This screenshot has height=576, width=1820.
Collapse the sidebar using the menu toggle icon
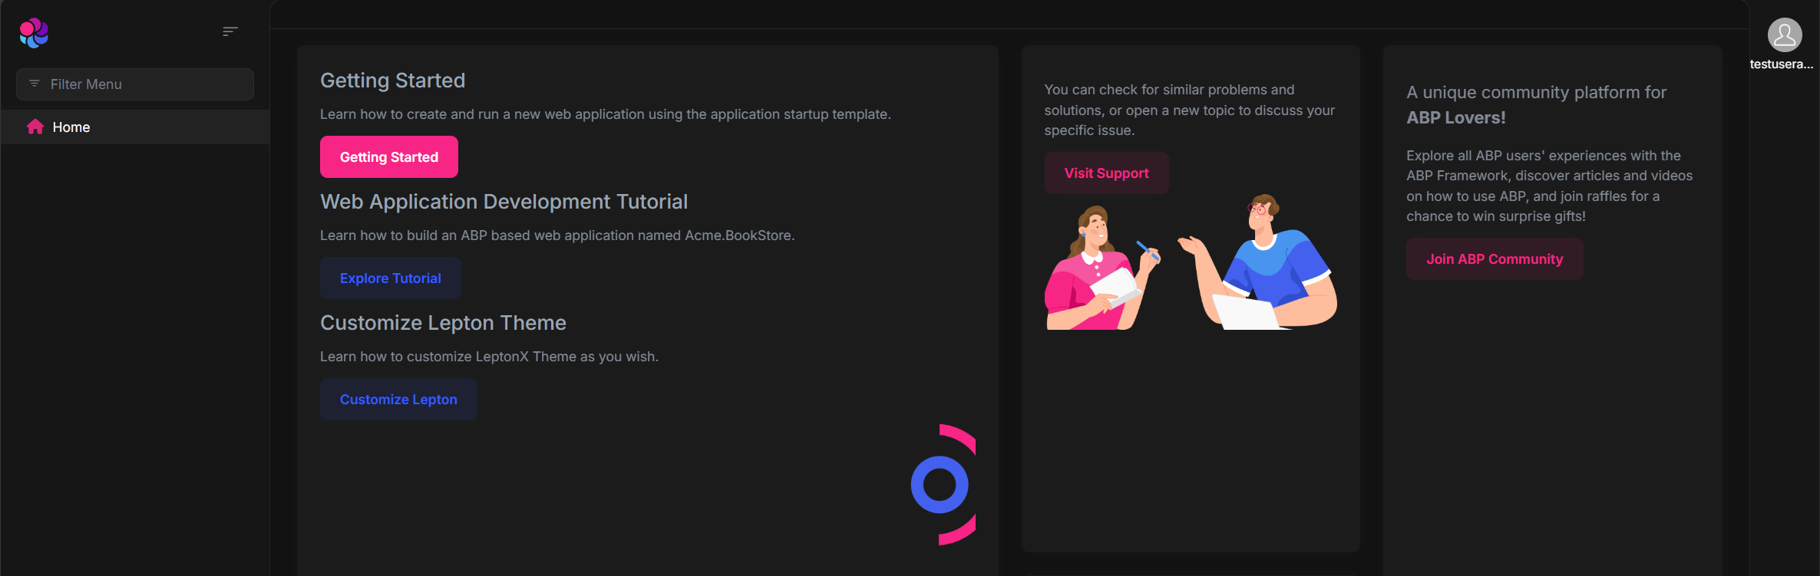[230, 31]
